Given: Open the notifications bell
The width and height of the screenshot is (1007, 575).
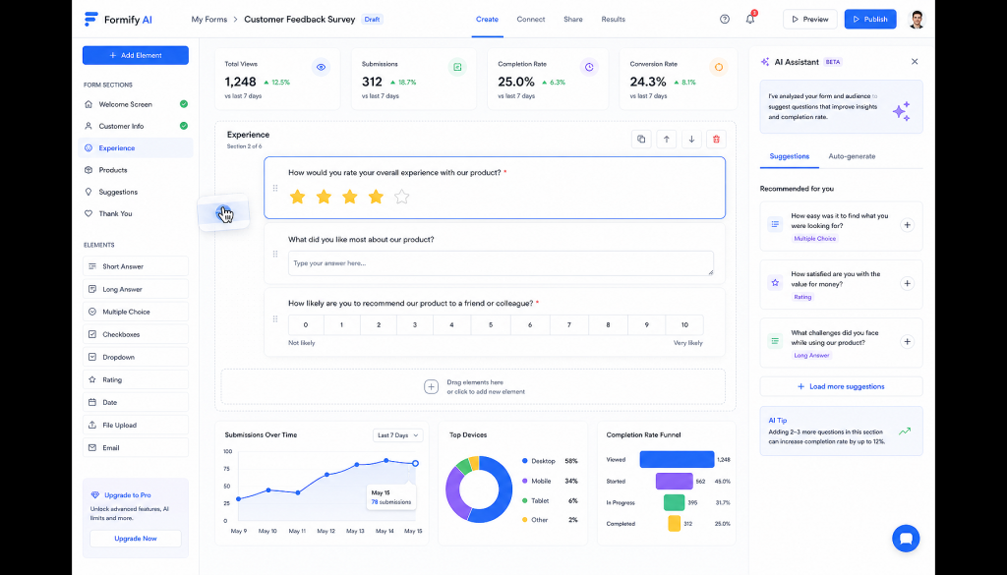Looking at the screenshot, I should [750, 19].
